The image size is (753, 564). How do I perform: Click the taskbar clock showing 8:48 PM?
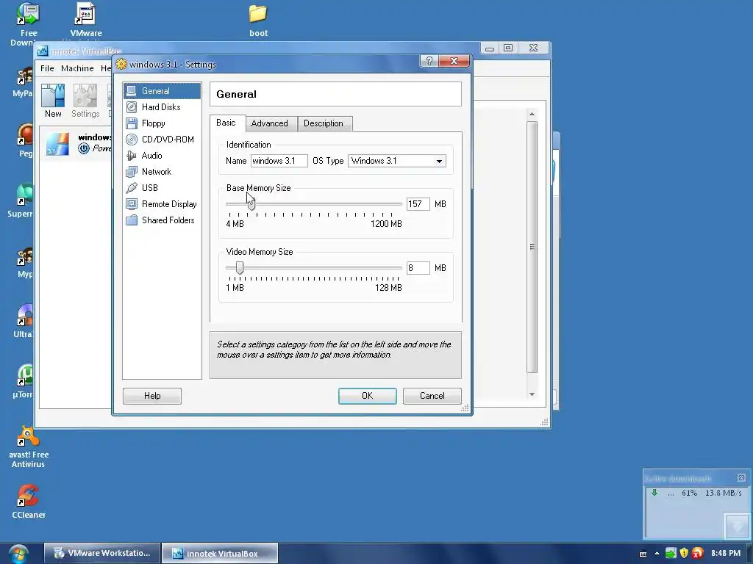click(726, 553)
